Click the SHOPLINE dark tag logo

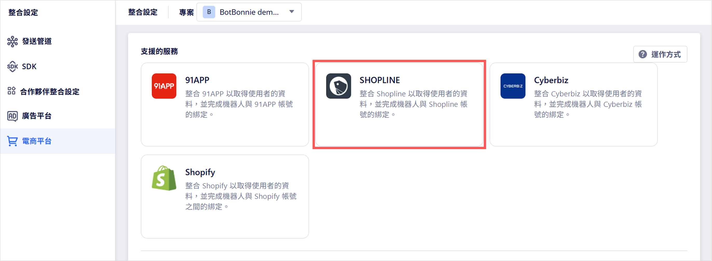point(338,86)
